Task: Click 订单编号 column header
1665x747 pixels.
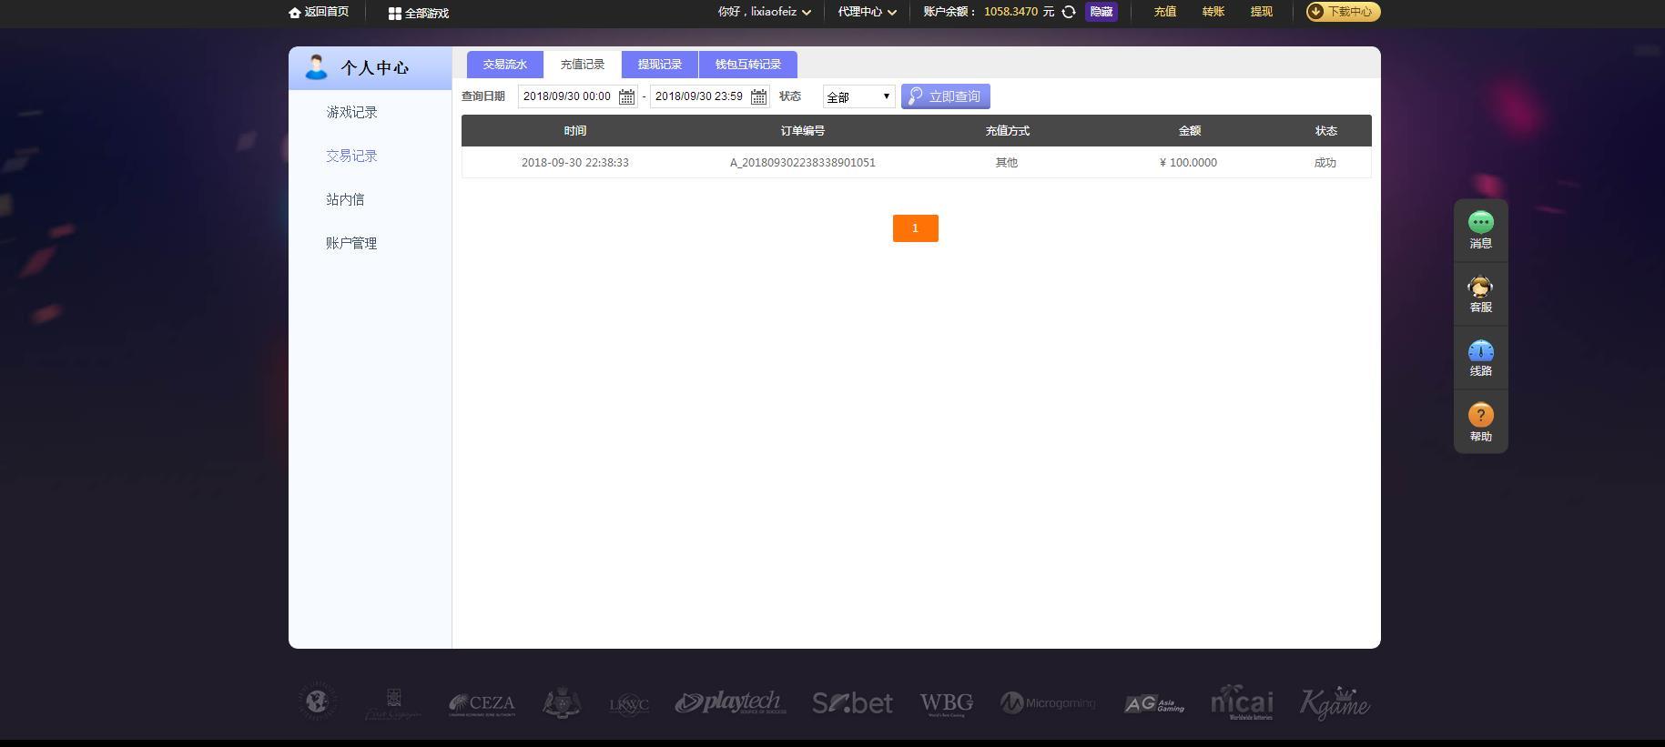Action: [x=803, y=131]
